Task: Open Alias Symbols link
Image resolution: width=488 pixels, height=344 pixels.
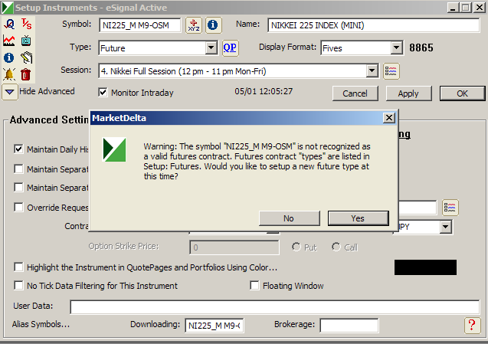Action: click(41, 324)
